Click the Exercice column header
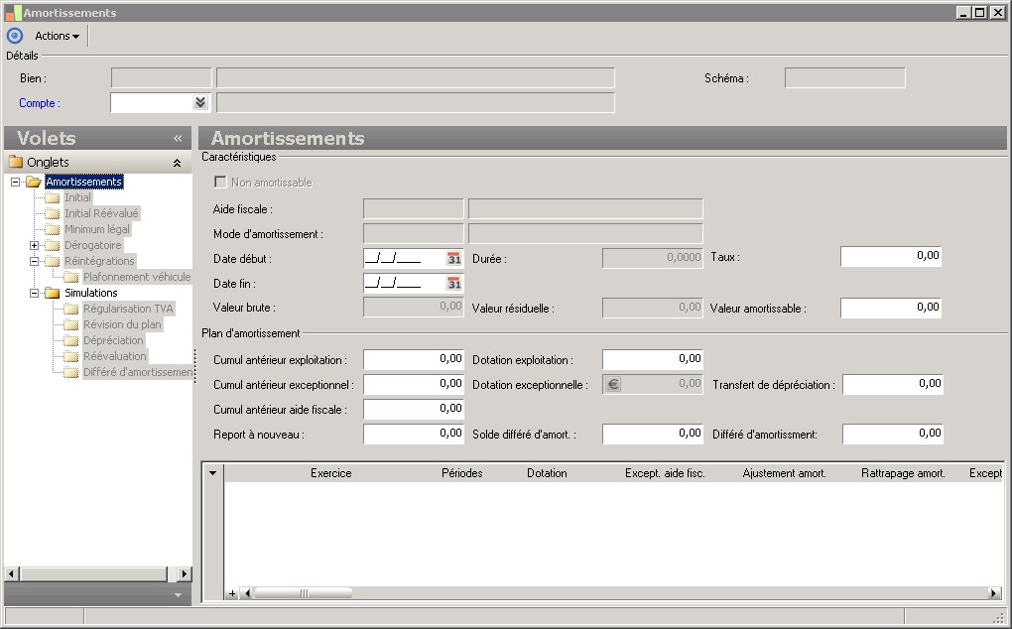The width and height of the screenshot is (1012, 629). (330, 473)
